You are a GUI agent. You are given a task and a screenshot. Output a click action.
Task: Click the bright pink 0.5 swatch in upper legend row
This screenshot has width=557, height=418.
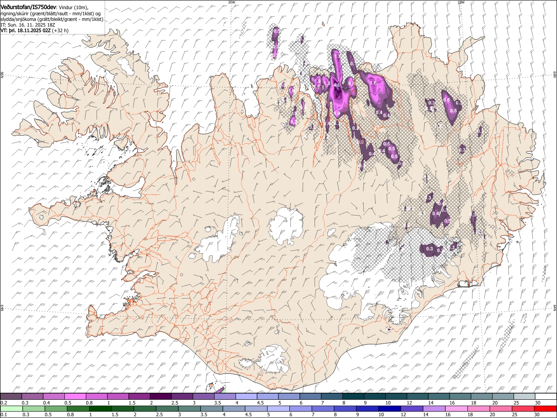(75, 397)
